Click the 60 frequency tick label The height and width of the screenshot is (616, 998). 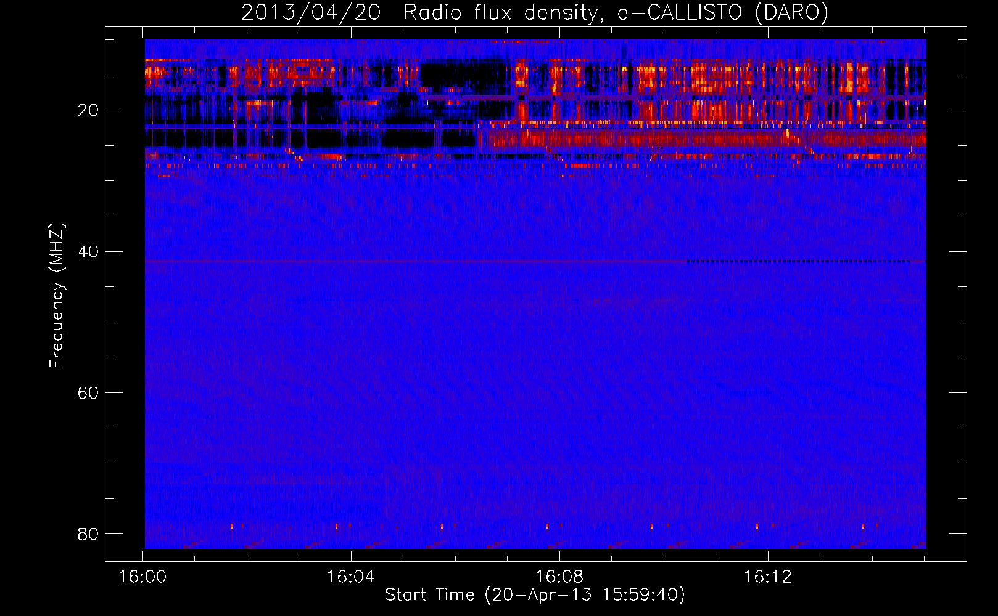pos(88,392)
